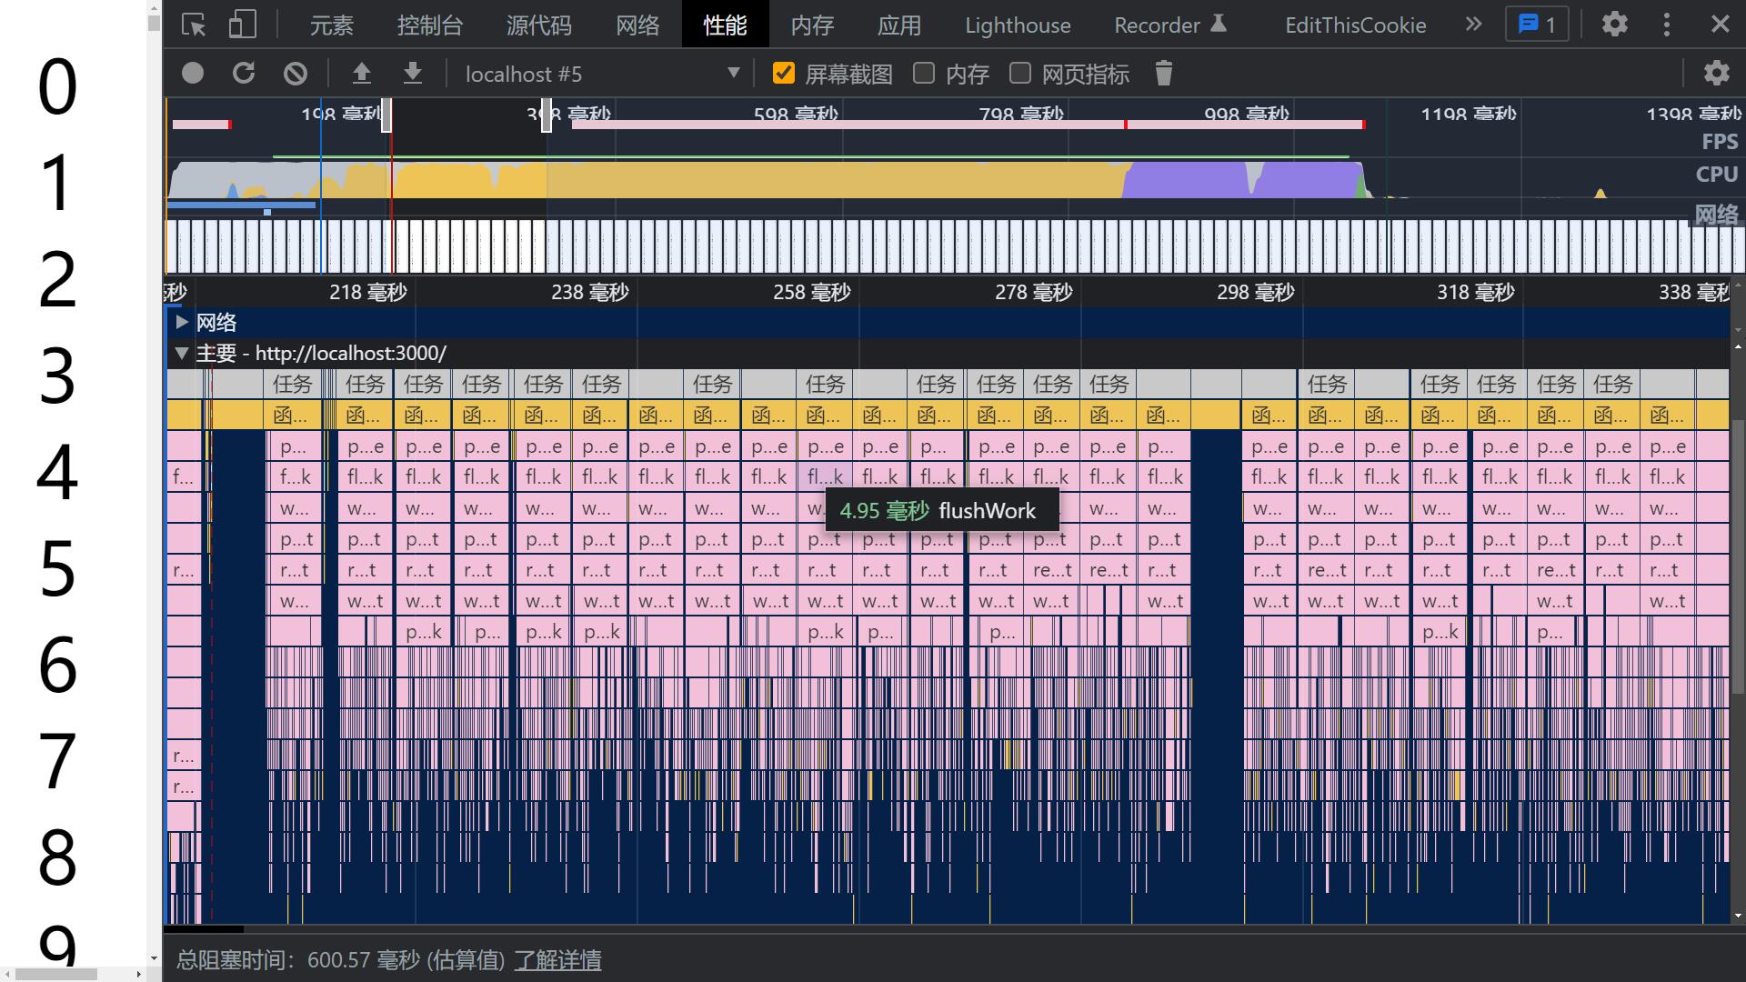Click the clear recording icon
1746x982 pixels.
pos(296,74)
